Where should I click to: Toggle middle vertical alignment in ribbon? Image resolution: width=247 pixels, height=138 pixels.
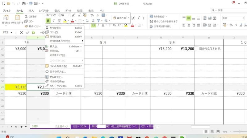pos(189,18)
